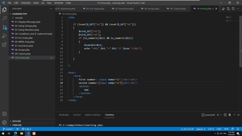The width and height of the screenshot is (242, 136).
Task: Open 01-Display Message.php in the explorer
Action: pyautogui.click(x=32, y=22)
